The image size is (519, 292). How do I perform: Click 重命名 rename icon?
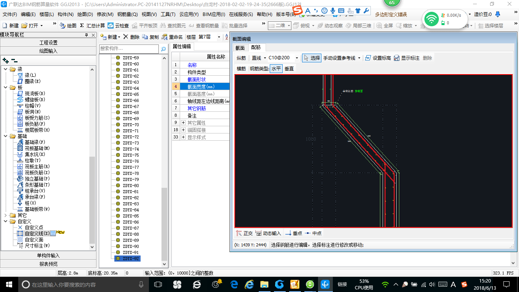tap(165, 37)
